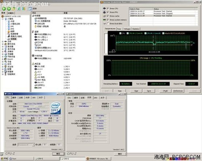The image size is (202, 161).
Task: Expand the 性能测试 tree node
Action: (2, 74)
